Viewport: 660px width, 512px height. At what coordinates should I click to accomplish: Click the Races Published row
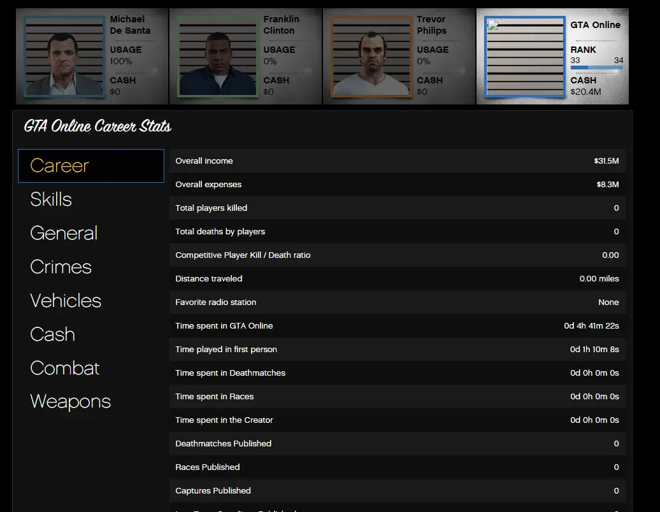pos(398,467)
